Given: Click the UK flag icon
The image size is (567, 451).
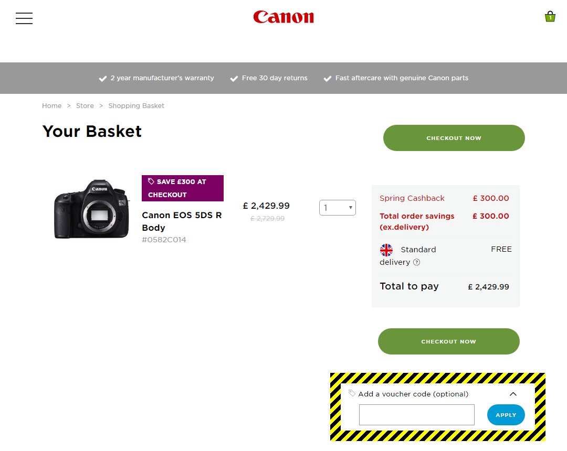Looking at the screenshot, I should tap(386, 250).
